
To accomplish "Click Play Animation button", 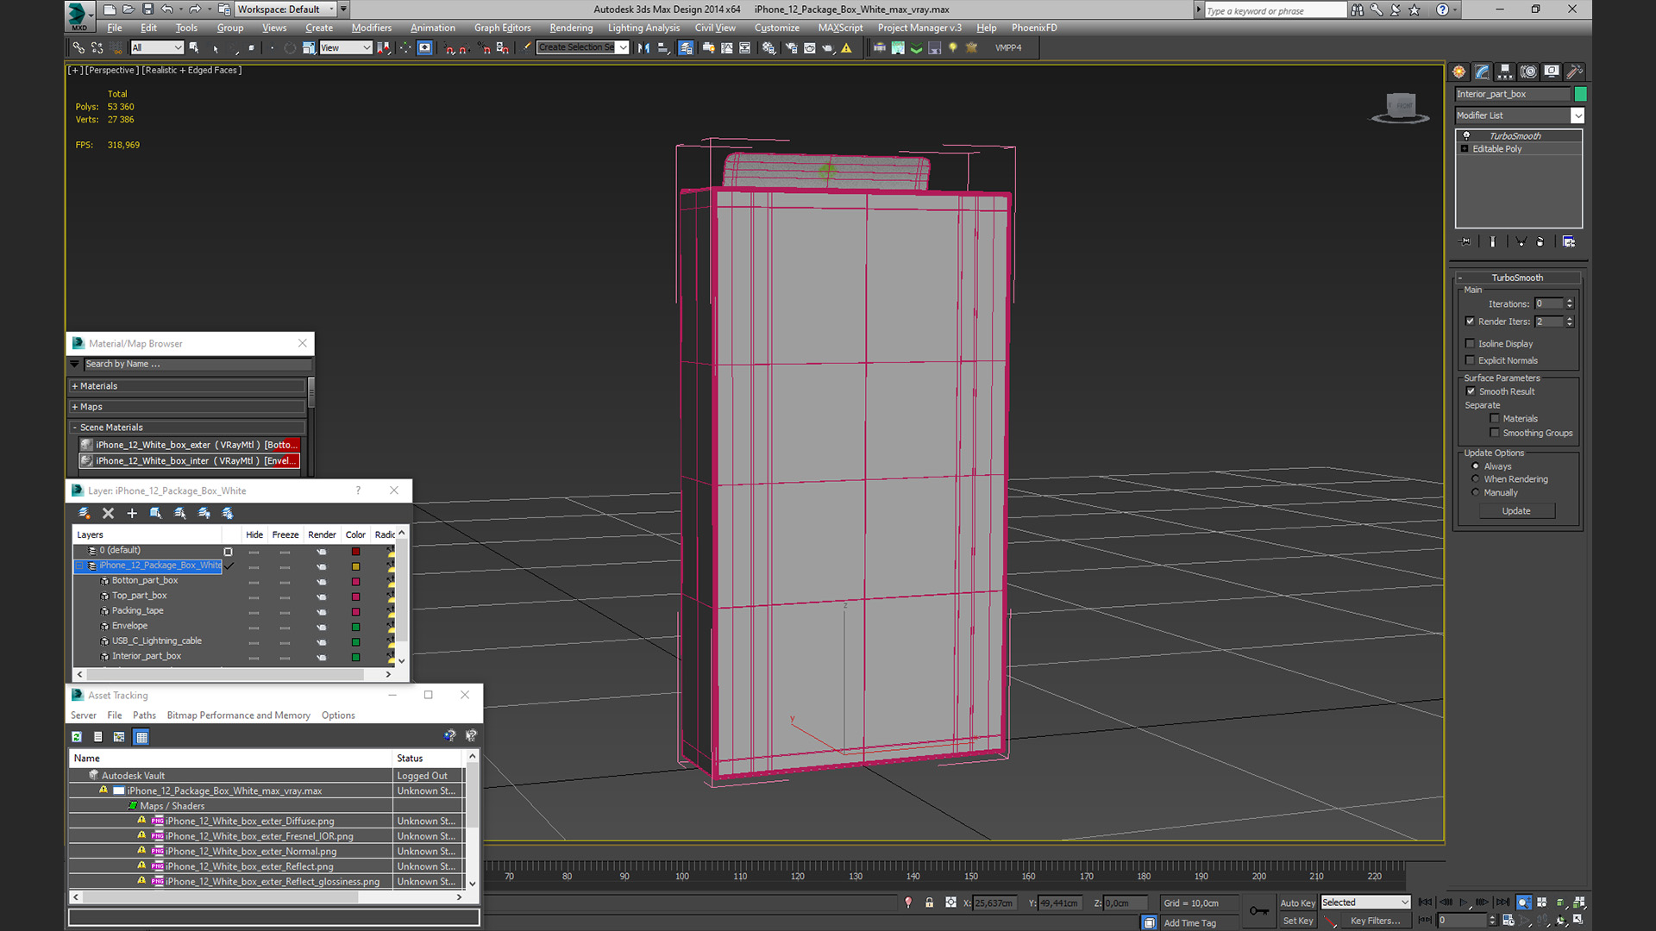I will coord(1464,903).
